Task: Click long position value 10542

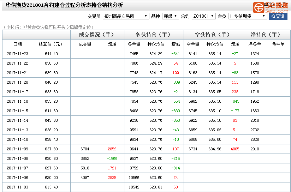Action: (134, 187)
